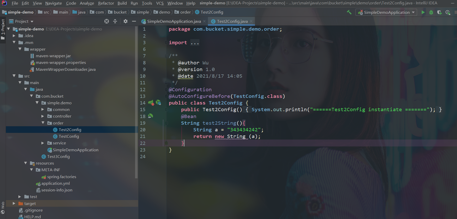457x219 pixels.
Task: Open spring.factories file
Action: (61, 177)
